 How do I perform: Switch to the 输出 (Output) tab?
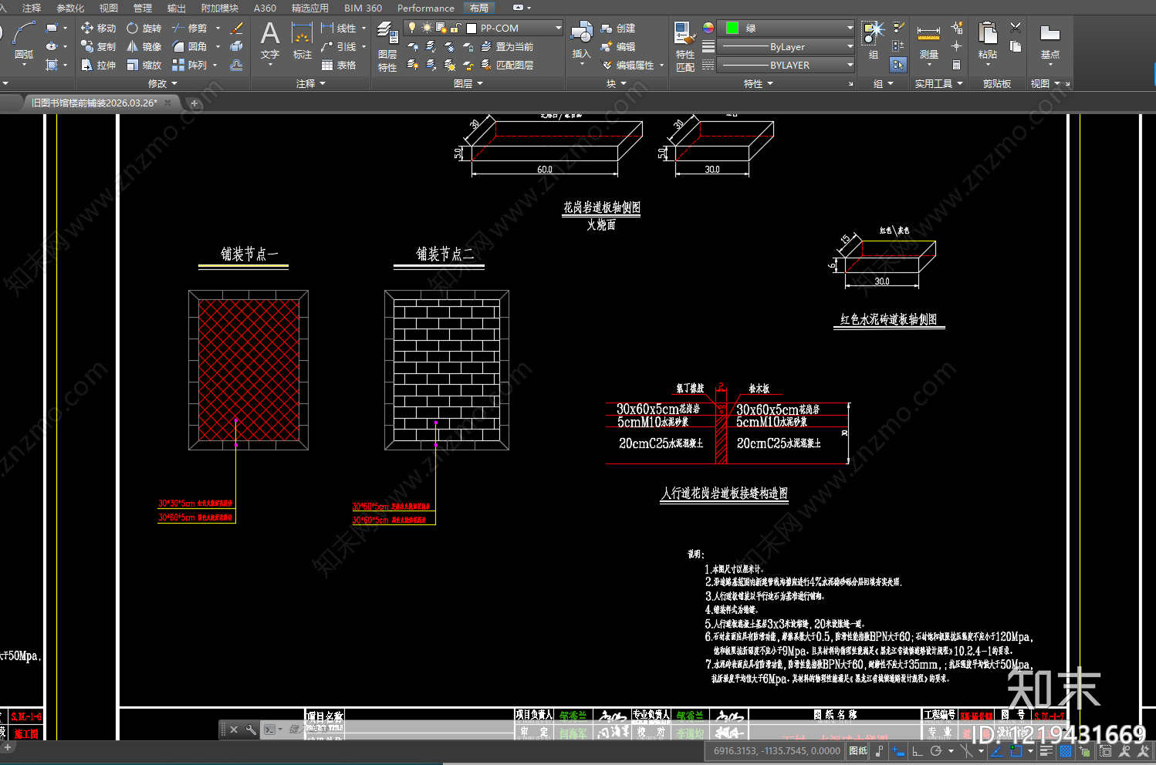coord(176,8)
